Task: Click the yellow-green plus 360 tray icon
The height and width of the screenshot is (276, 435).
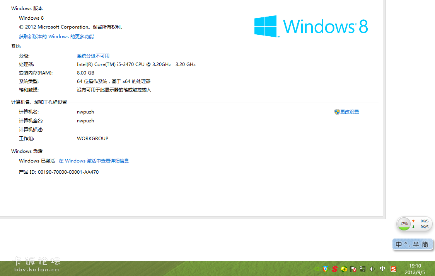Action: 344,269
